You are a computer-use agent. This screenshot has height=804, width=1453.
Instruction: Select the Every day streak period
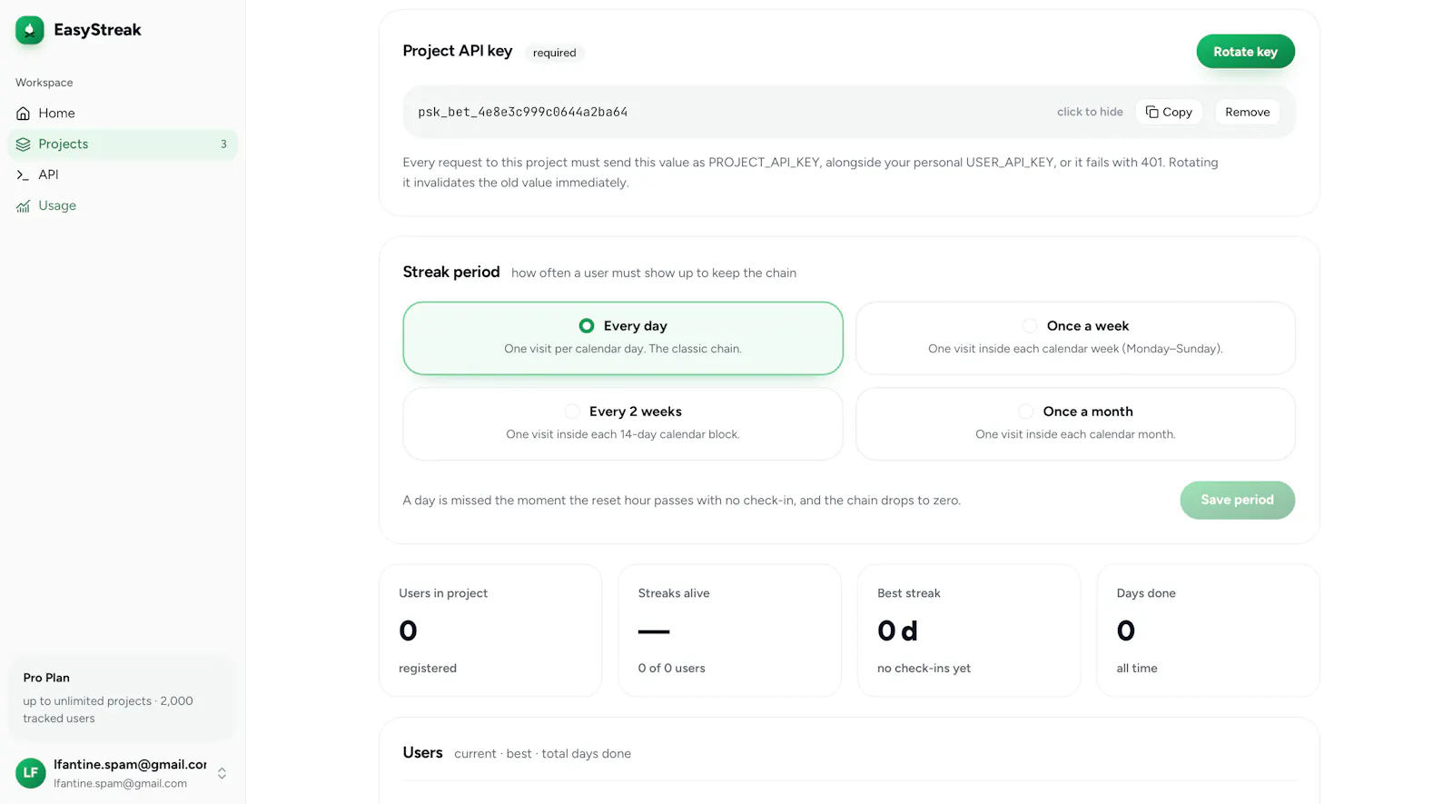(623, 338)
